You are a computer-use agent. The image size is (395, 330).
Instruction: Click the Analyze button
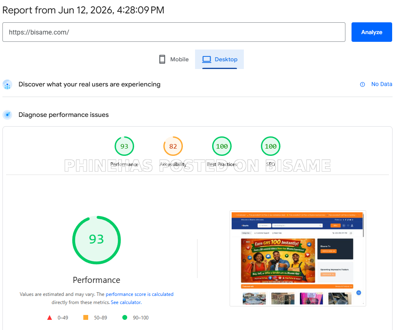coord(371,32)
